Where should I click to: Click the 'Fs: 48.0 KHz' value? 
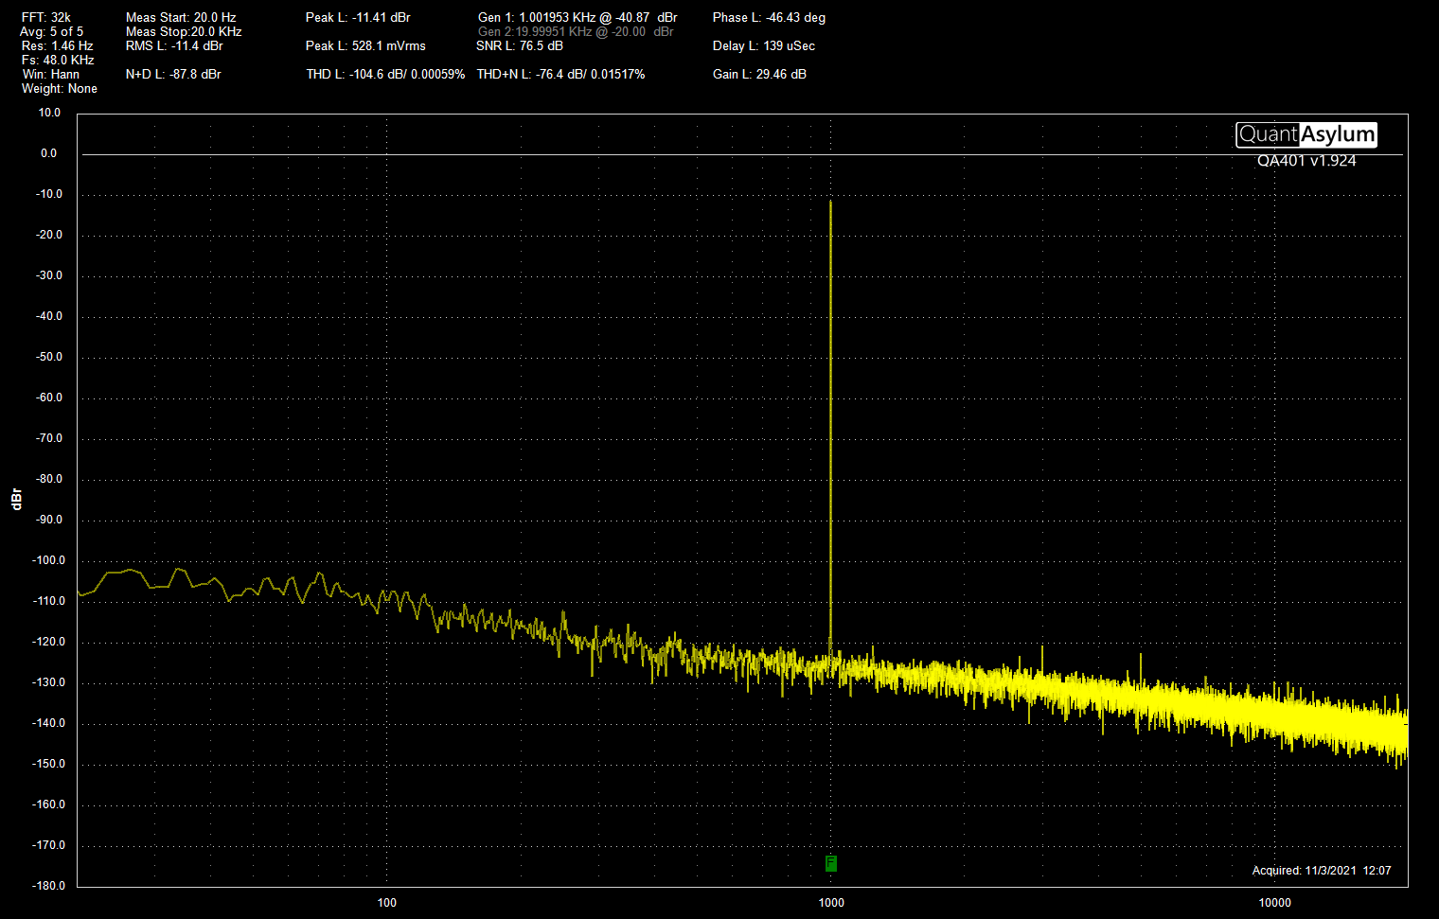tap(58, 60)
